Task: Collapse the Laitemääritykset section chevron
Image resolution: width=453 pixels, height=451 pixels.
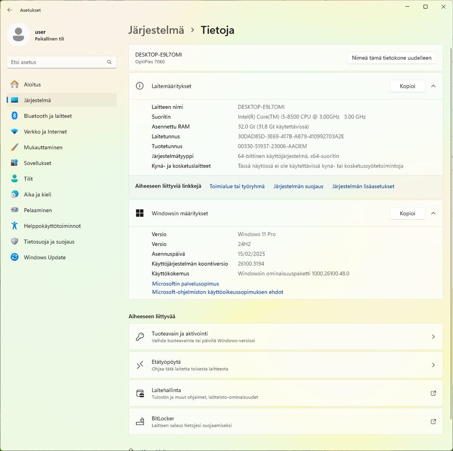Action: (433, 86)
